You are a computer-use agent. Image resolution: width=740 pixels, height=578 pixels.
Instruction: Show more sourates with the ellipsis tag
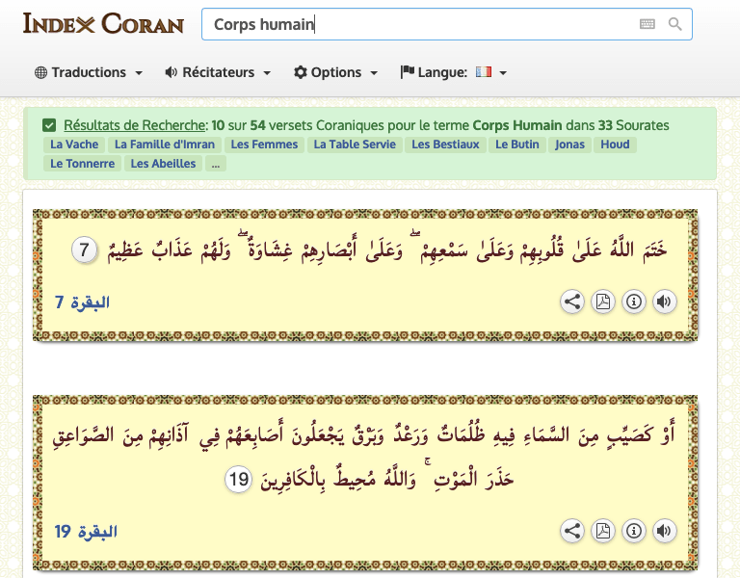(215, 164)
